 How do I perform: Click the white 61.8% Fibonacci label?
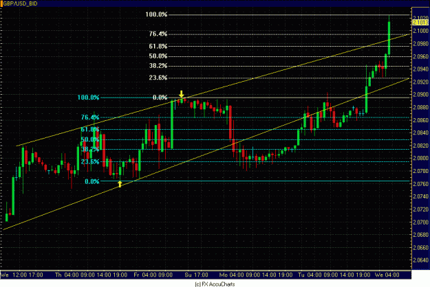tap(158, 46)
